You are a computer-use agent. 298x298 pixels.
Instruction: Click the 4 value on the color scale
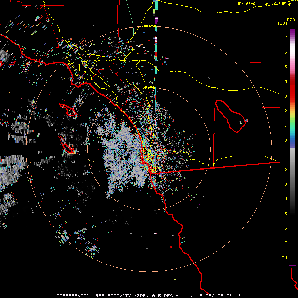286,81
